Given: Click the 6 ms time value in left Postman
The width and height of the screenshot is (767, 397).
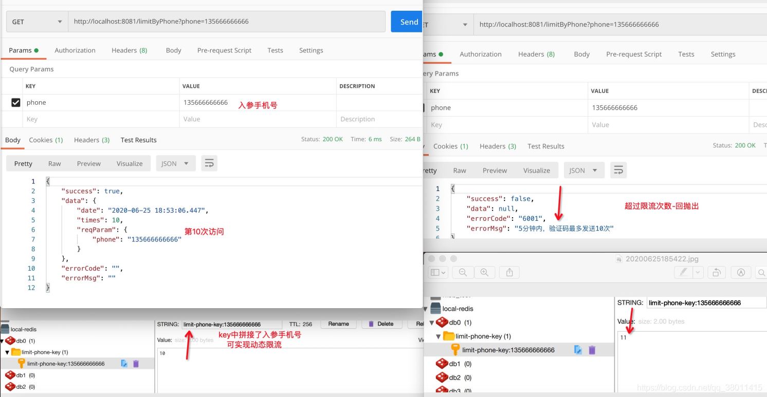Looking at the screenshot, I should click(x=375, y=139).
